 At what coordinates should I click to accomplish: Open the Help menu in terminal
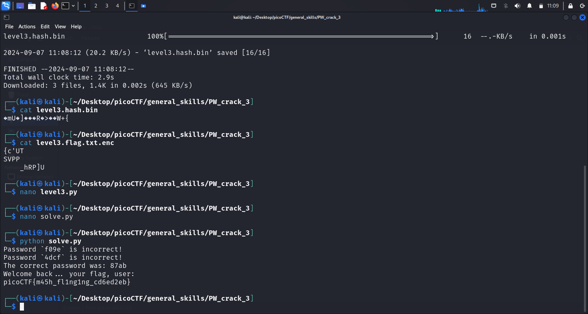coord(76,27)
